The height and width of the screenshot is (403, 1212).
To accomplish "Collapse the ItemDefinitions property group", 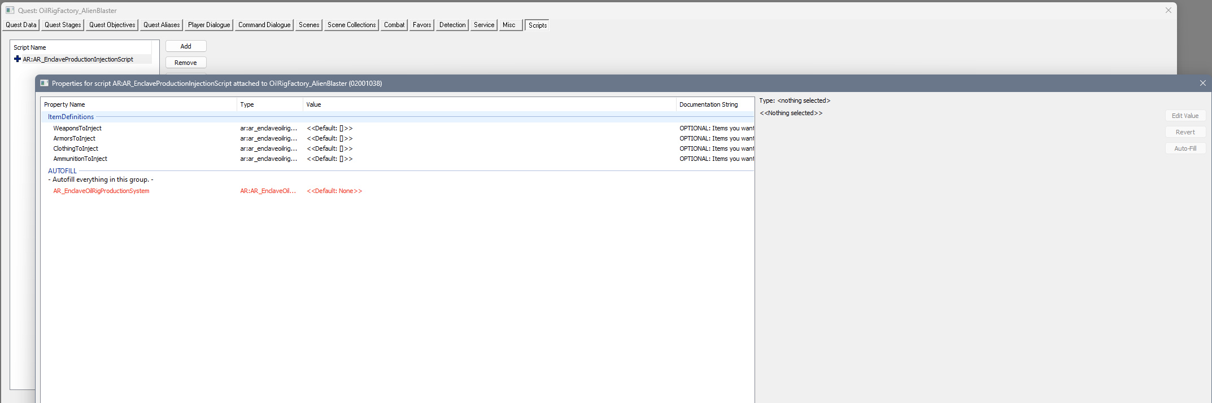I will [x=71, y=117].
